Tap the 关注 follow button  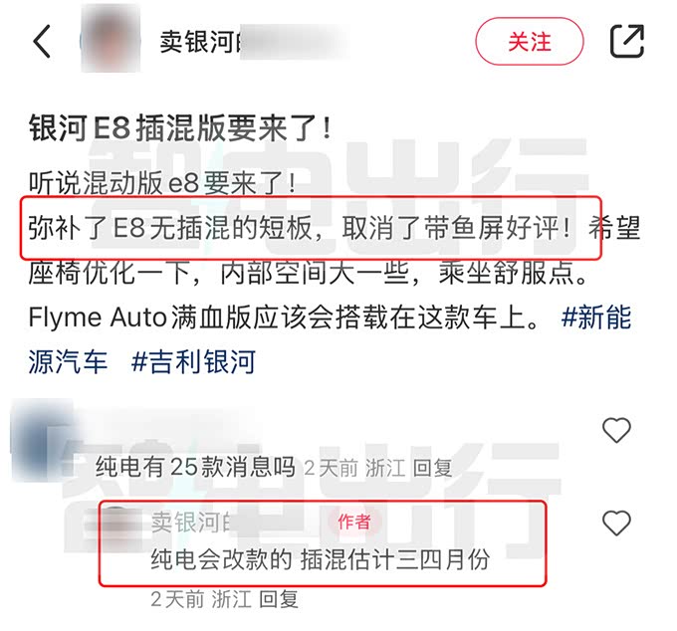[x=530, y=42]
